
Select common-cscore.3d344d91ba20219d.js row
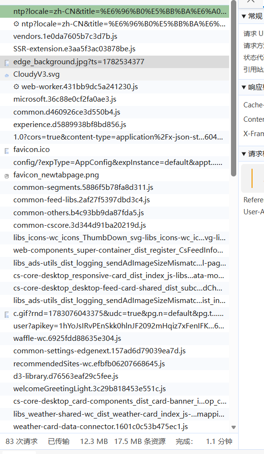114,225
